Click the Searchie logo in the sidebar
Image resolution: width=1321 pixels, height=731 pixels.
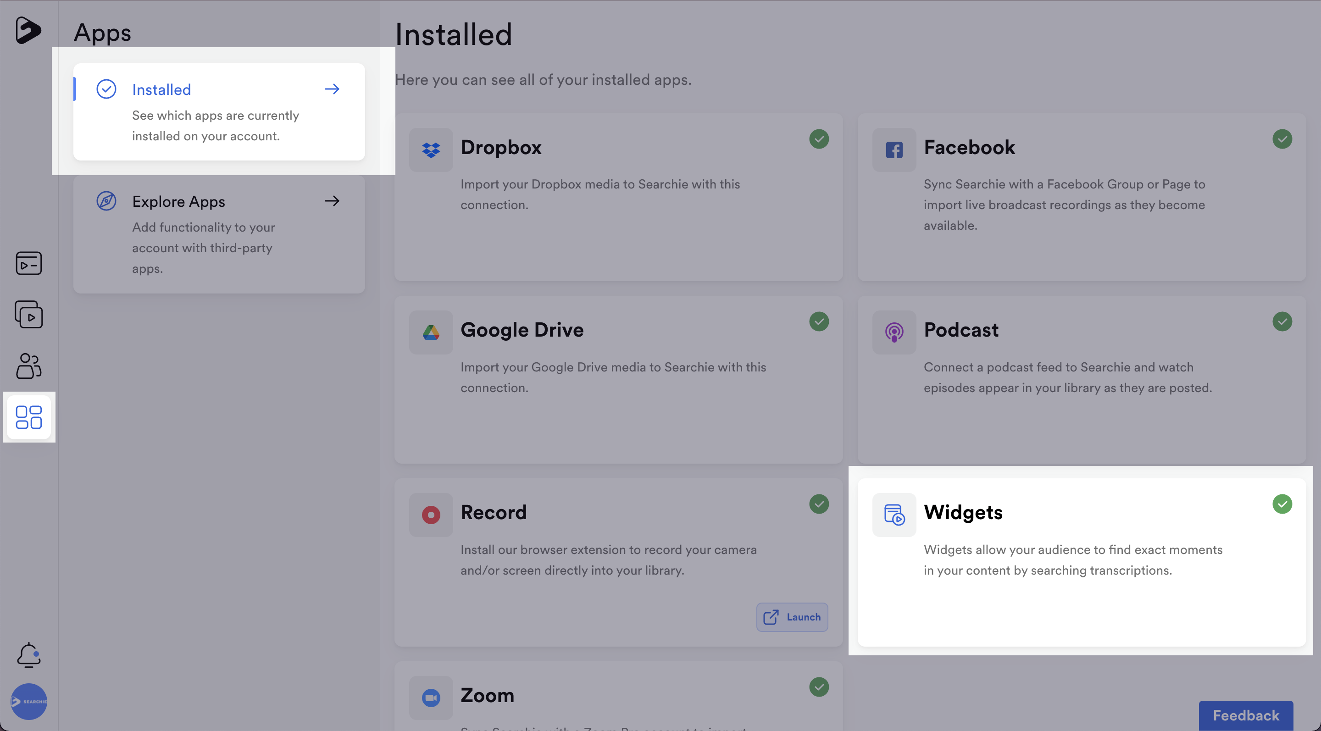tap(28, 30)
